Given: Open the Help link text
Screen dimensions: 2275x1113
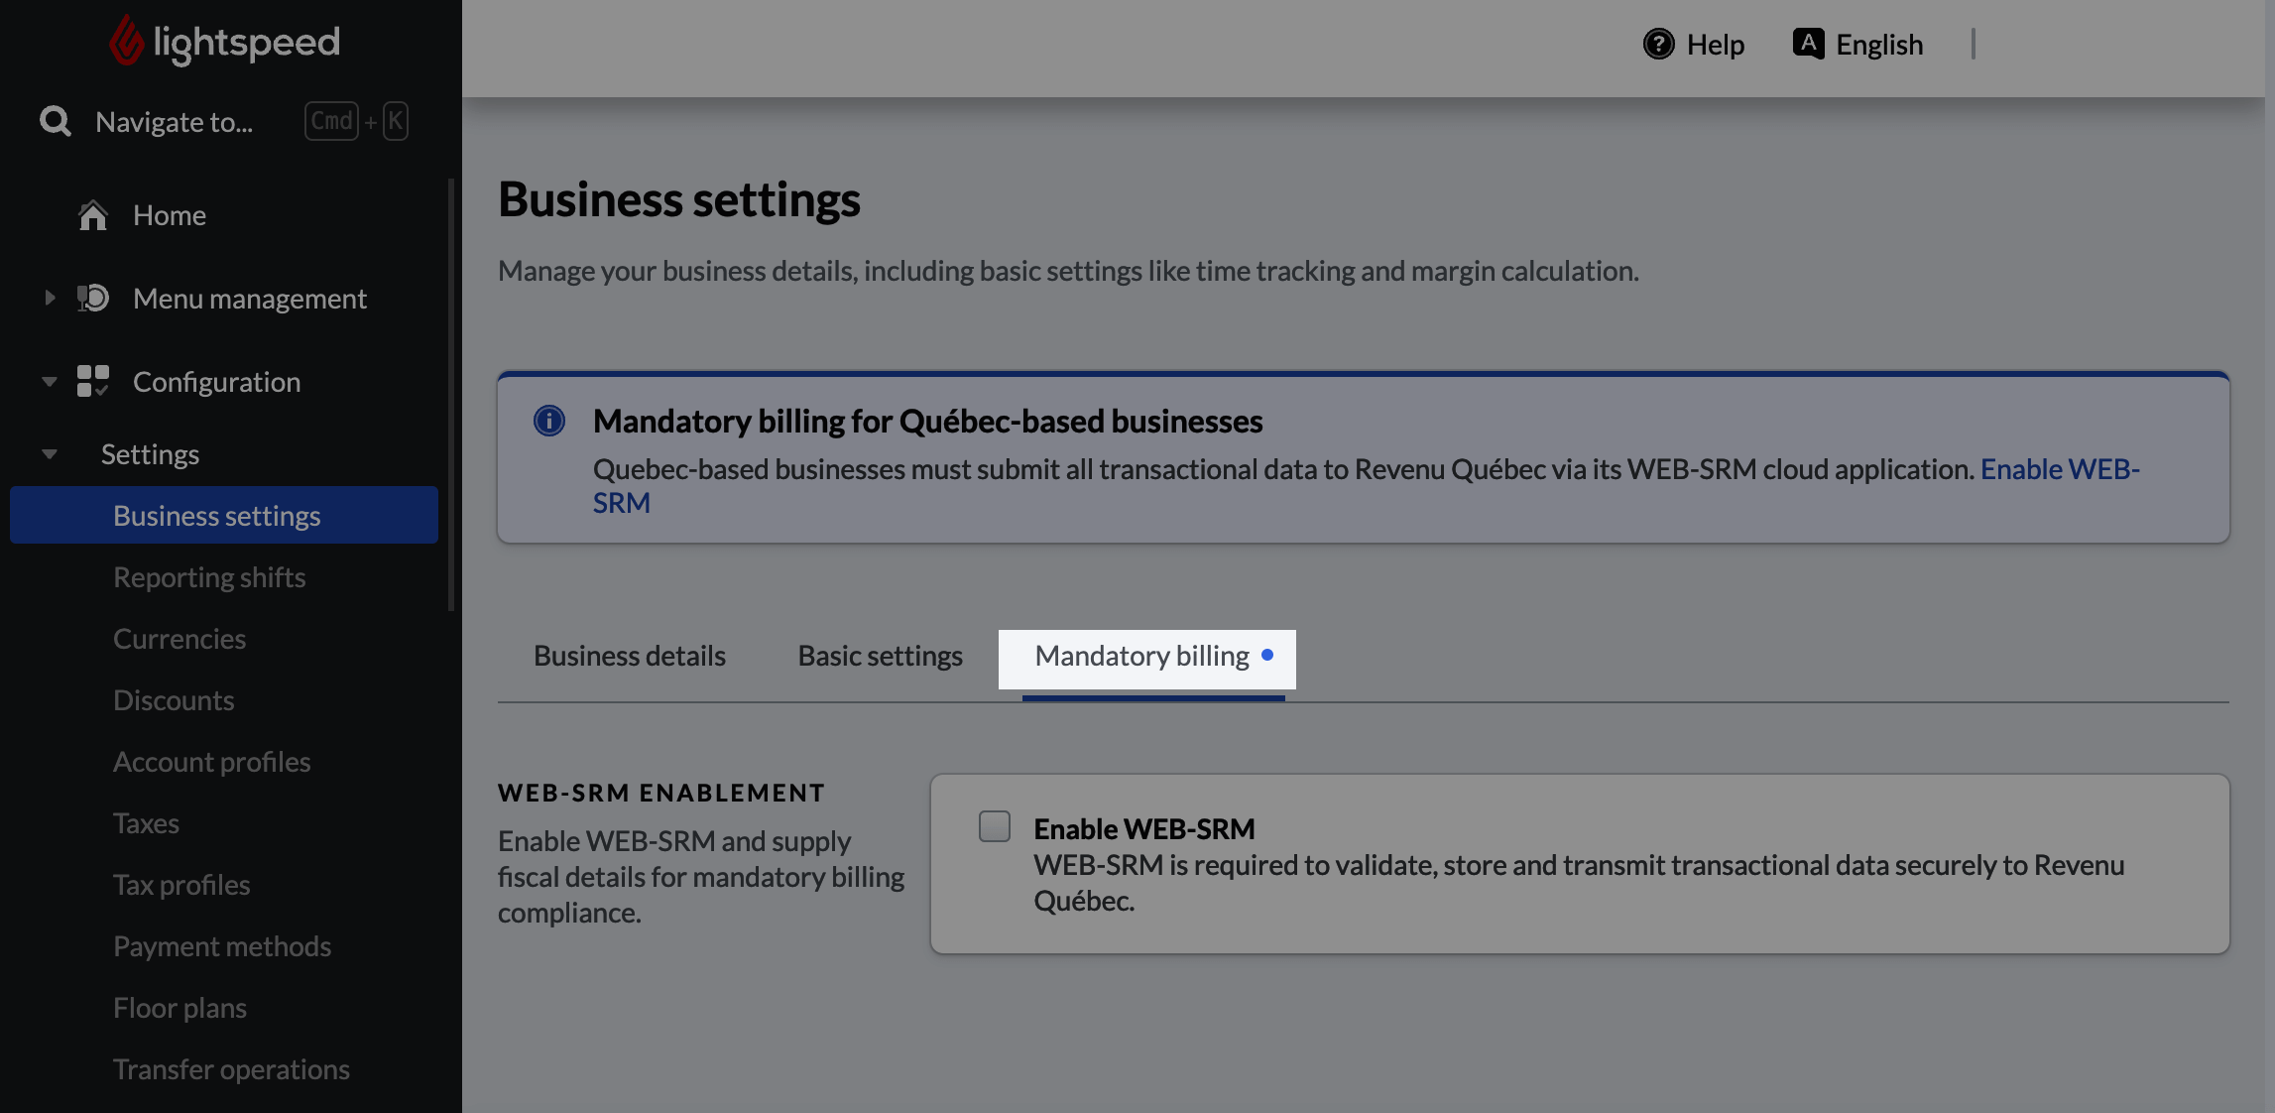Looking at the screenshot, I should click(1715, 45).
